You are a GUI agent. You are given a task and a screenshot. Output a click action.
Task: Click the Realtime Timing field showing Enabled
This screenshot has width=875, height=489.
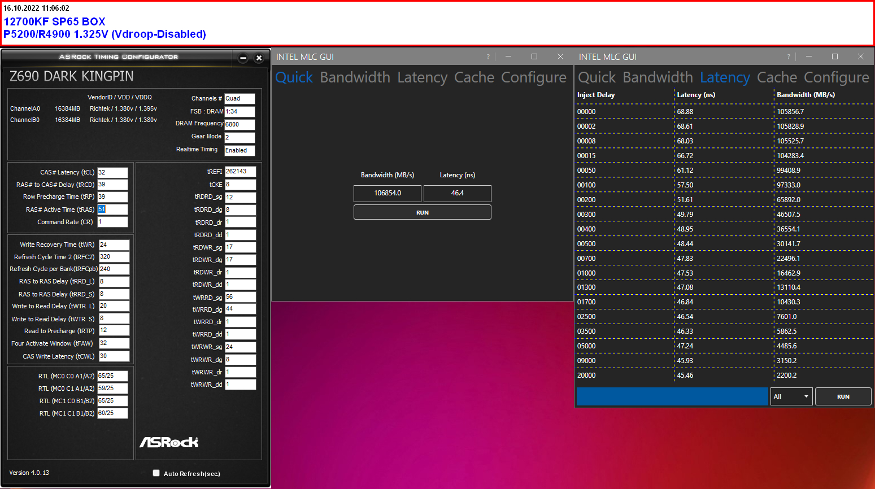(x=240, y=150)
